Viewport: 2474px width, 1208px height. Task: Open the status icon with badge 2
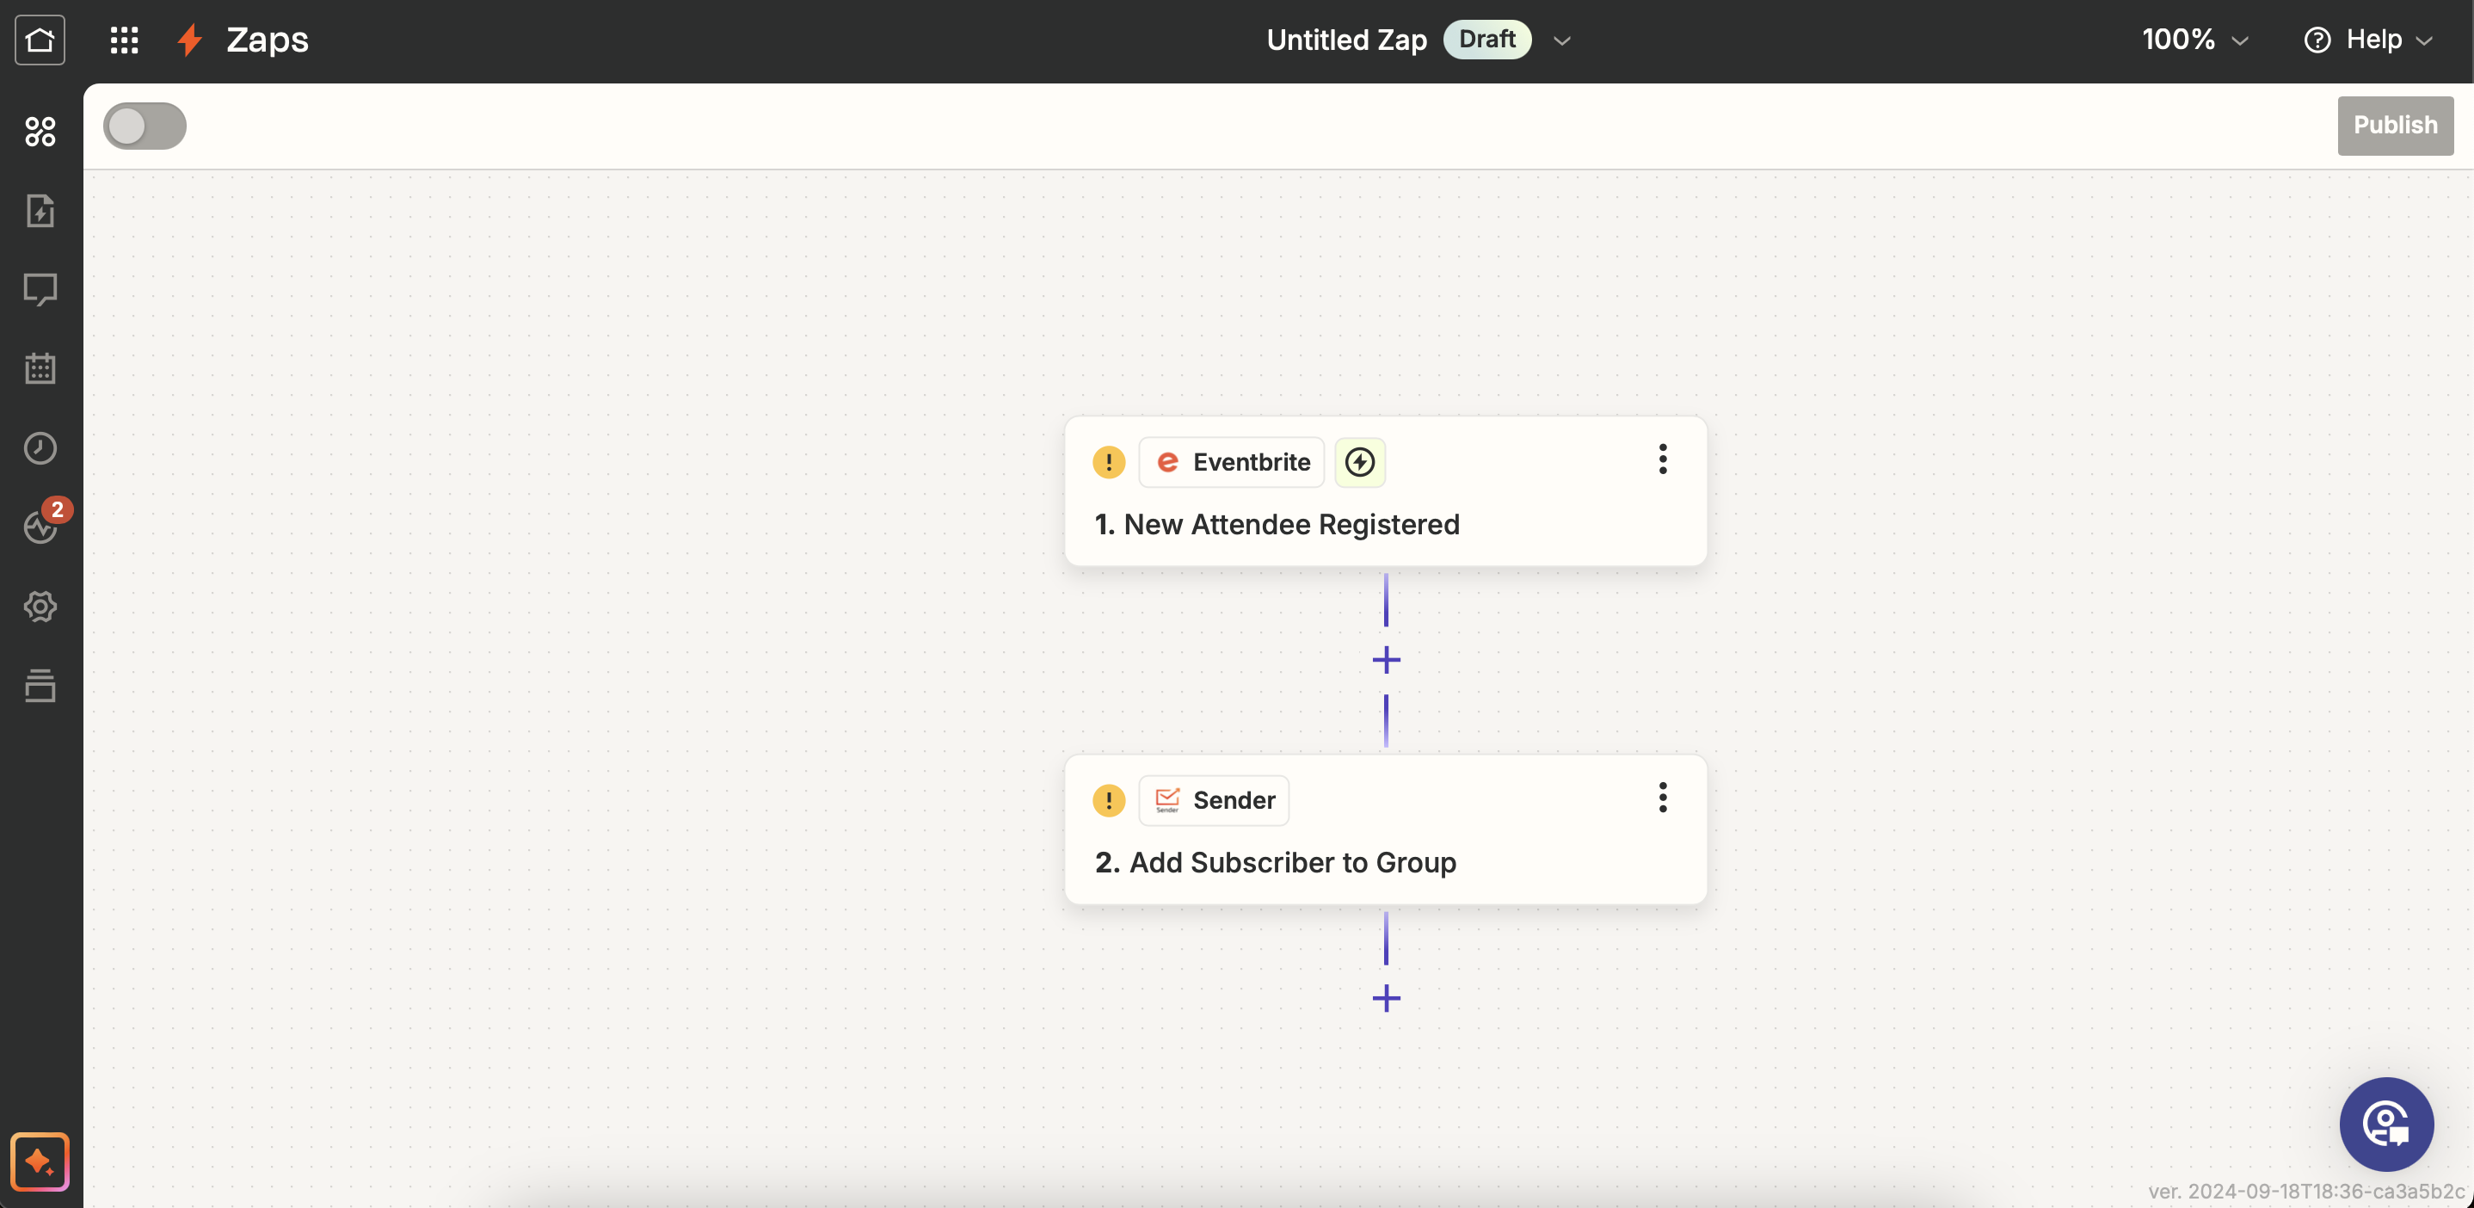coord(40,525)
